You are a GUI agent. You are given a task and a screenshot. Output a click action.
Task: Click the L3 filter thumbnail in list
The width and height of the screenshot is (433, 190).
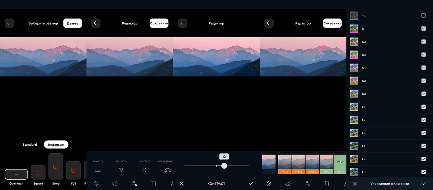pyautogui.click(x=354, y=133)
